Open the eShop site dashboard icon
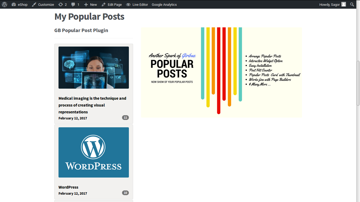Screen dimensions: 360x202 14,4
